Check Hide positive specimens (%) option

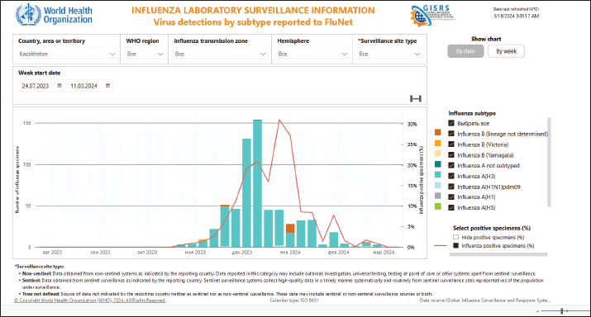tap(455, 237)
